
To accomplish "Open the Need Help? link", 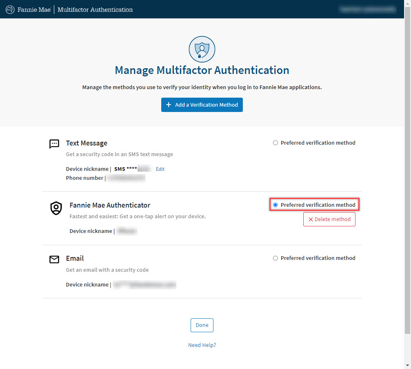I will tap(202, 345).
